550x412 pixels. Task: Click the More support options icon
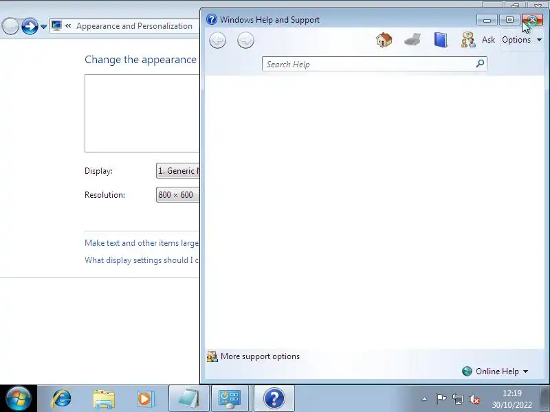click(x=212, y=356)
